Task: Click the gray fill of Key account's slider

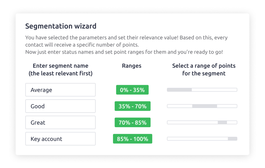Action: (232, 139)
